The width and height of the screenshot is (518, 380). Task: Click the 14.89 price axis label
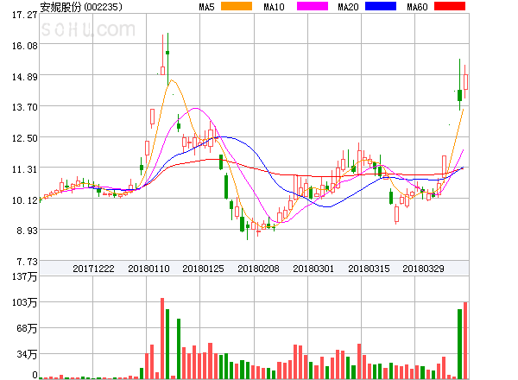25,77
